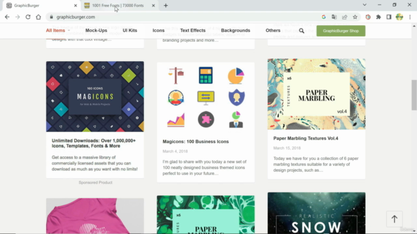Click the scrollbar up arrow

click(414, 26)
